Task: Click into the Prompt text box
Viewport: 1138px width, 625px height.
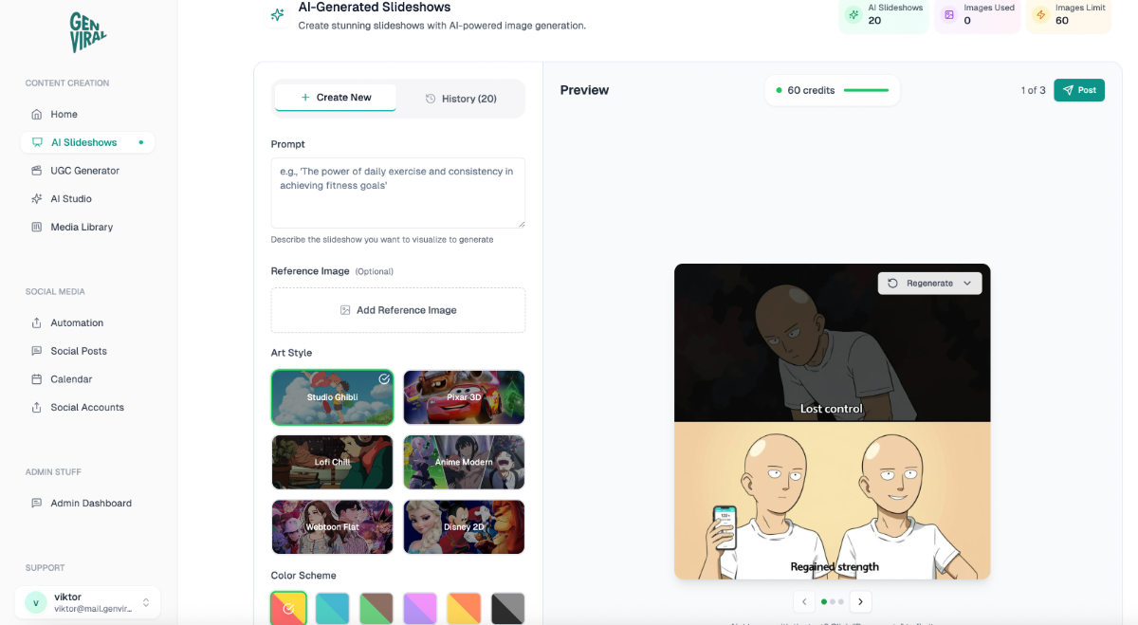Action: [398, 193]
